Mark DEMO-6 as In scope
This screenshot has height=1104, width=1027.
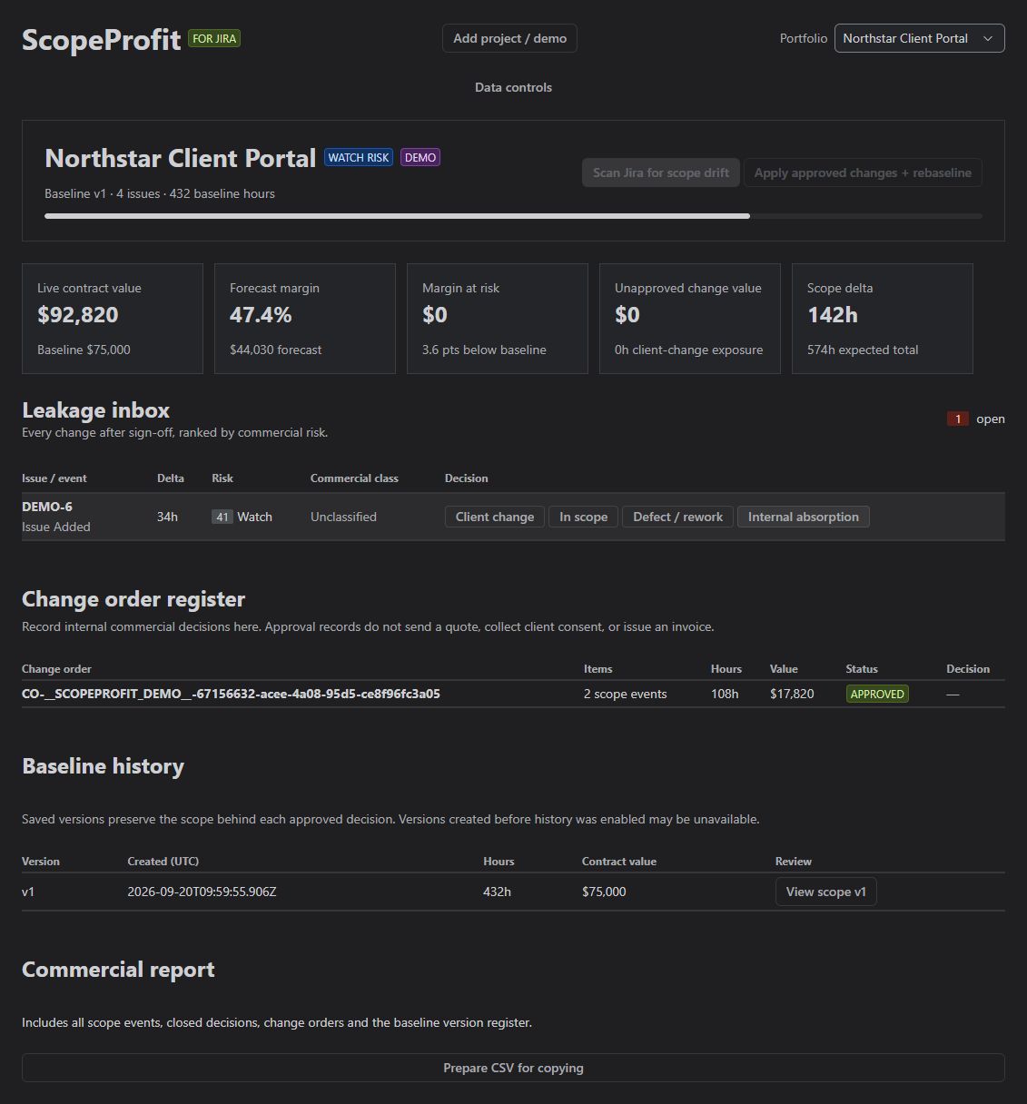tap(583, 517)
